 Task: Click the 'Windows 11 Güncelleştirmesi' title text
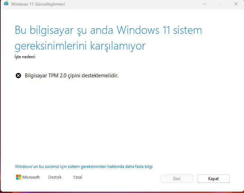(38, 4)
